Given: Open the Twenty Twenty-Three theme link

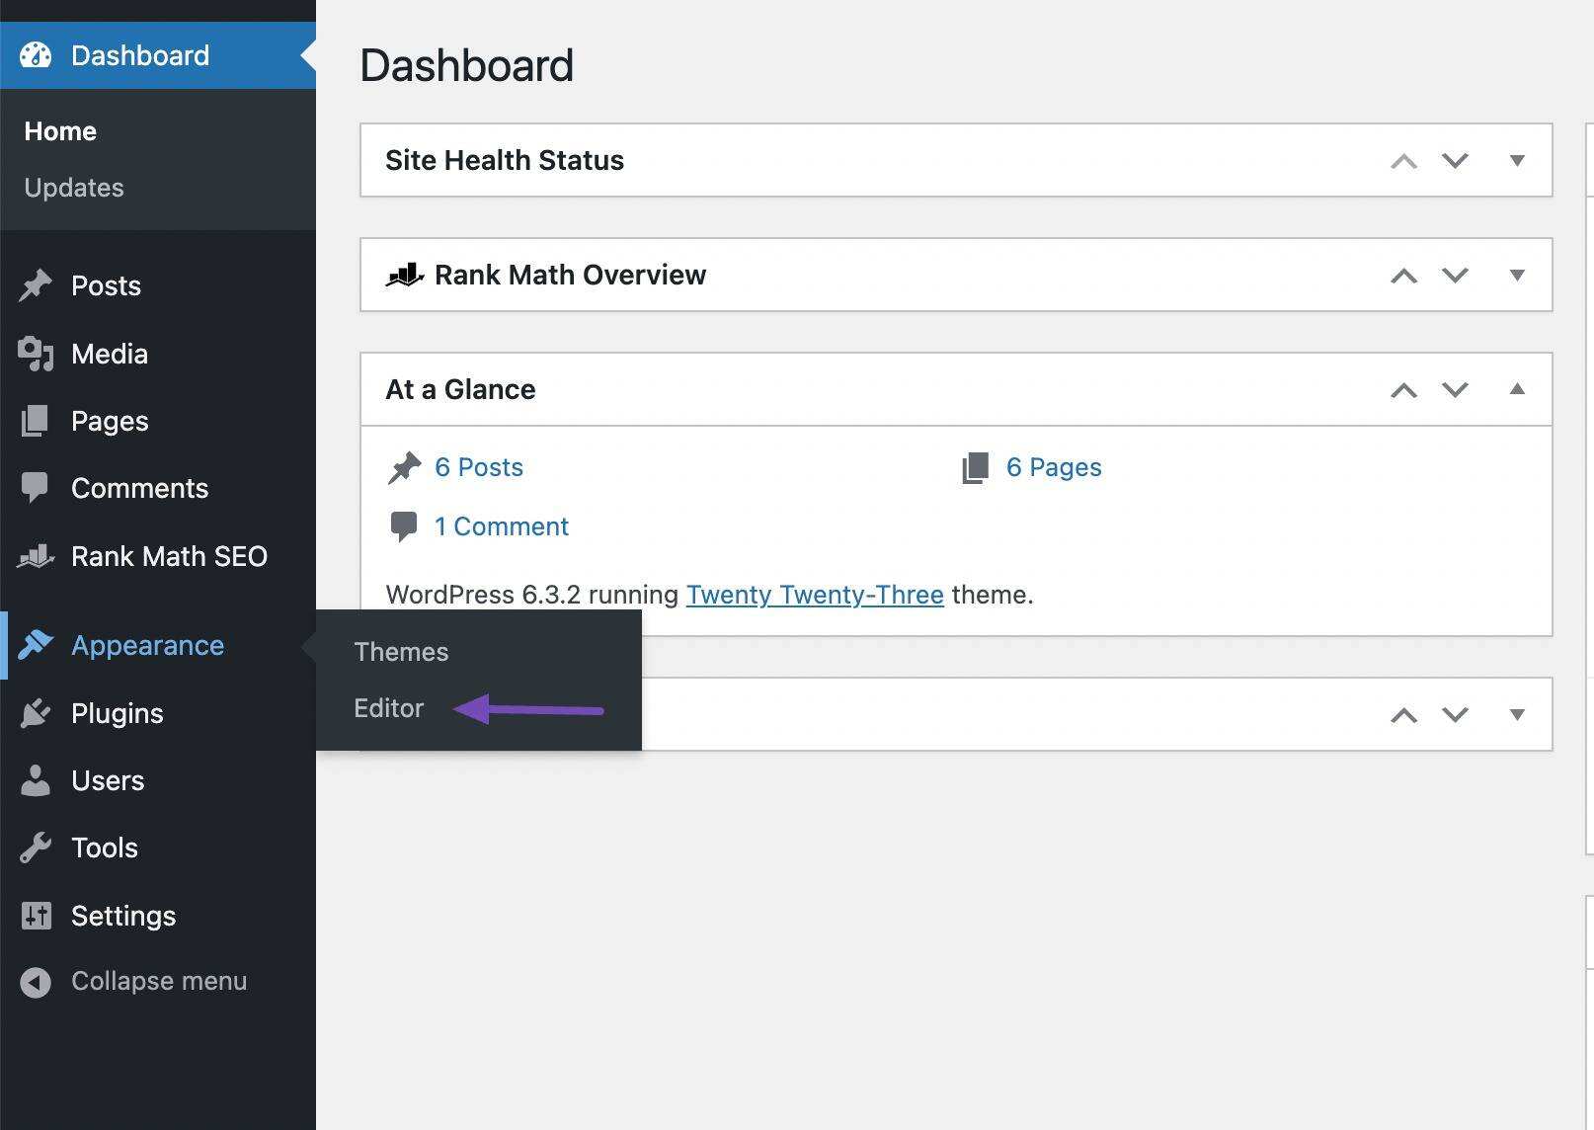Looking at the screenshot, I should tap(815, 595).
